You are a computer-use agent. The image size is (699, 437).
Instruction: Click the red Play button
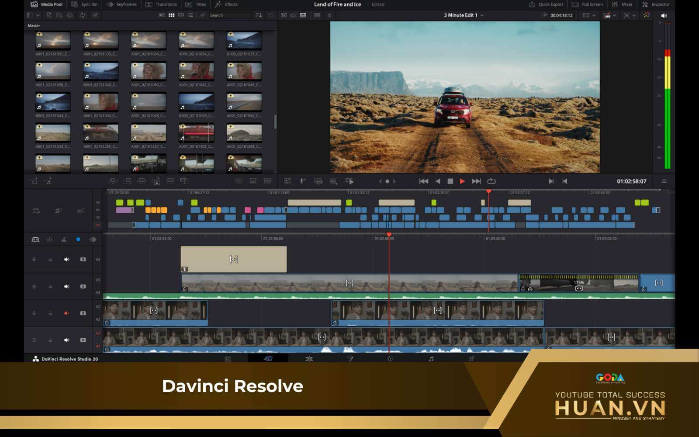click(x=462, y=181)
